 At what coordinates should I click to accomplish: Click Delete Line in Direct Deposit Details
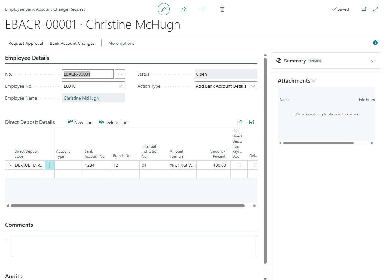(113, 122)
